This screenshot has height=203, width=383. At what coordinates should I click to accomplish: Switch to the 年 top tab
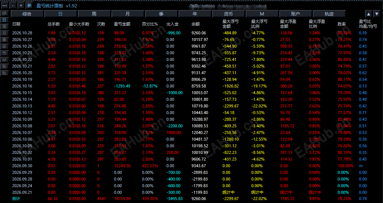click(195, 14)
